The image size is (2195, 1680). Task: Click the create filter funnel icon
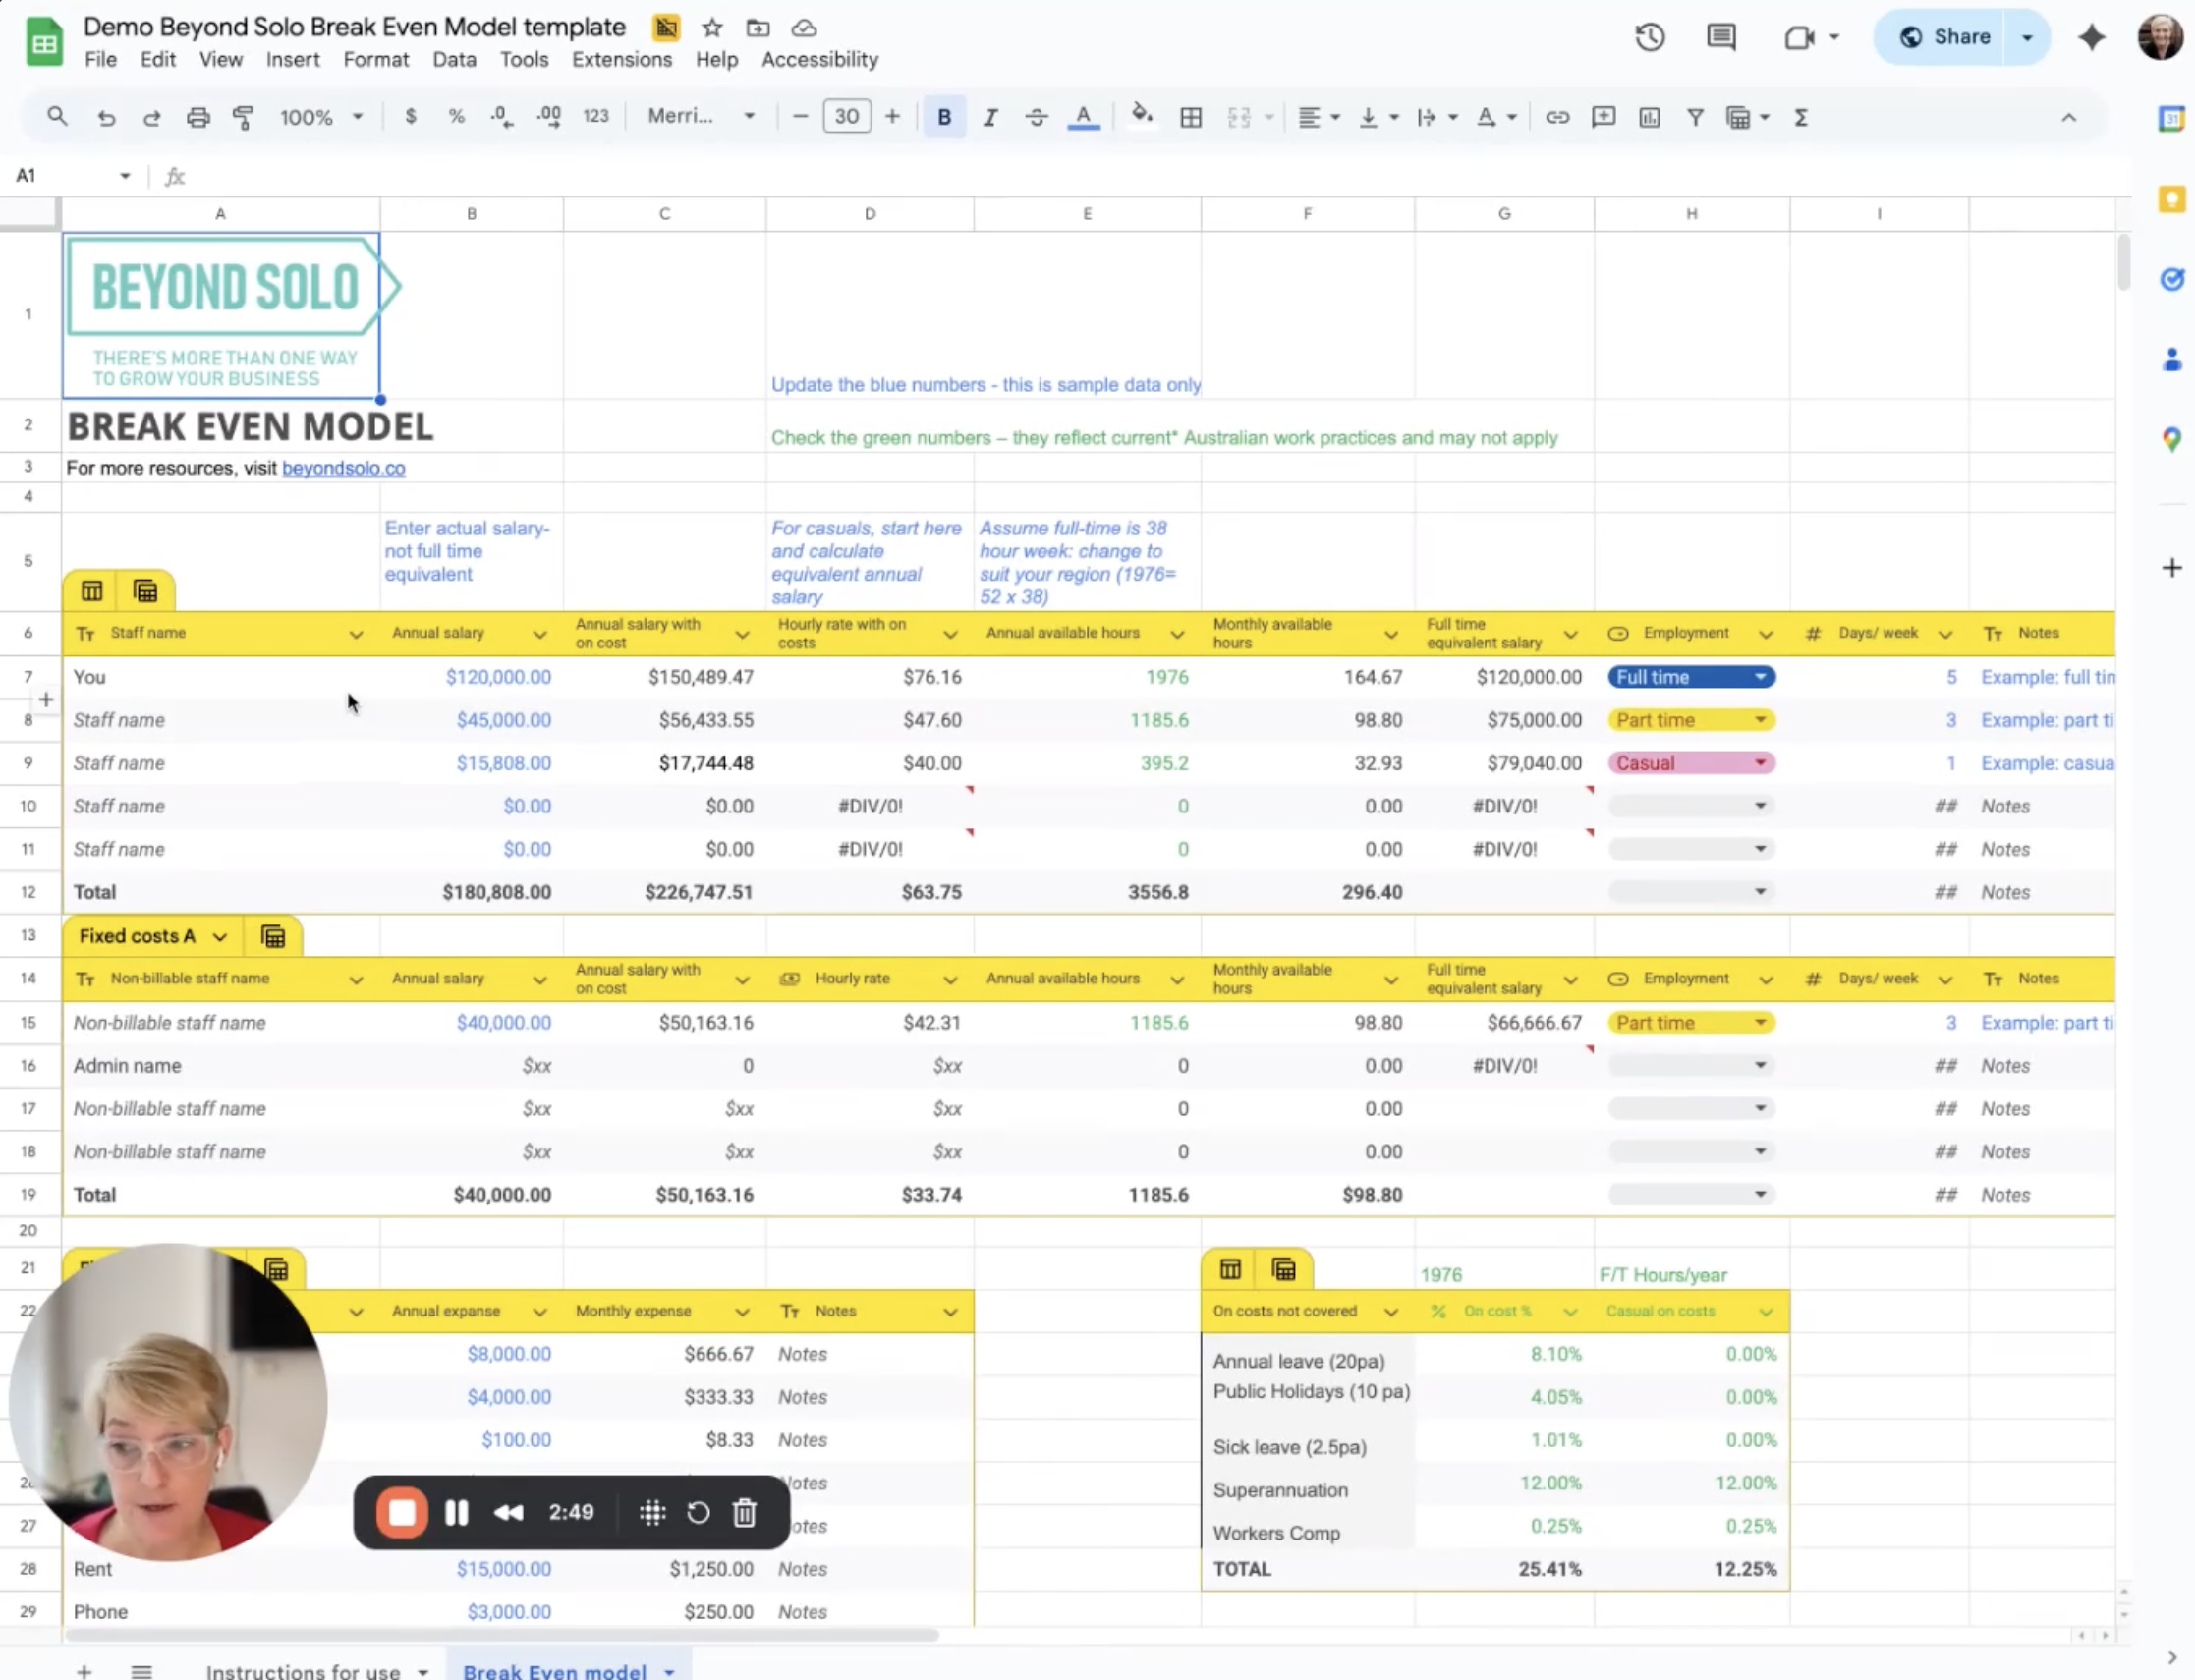point(1695,117)
